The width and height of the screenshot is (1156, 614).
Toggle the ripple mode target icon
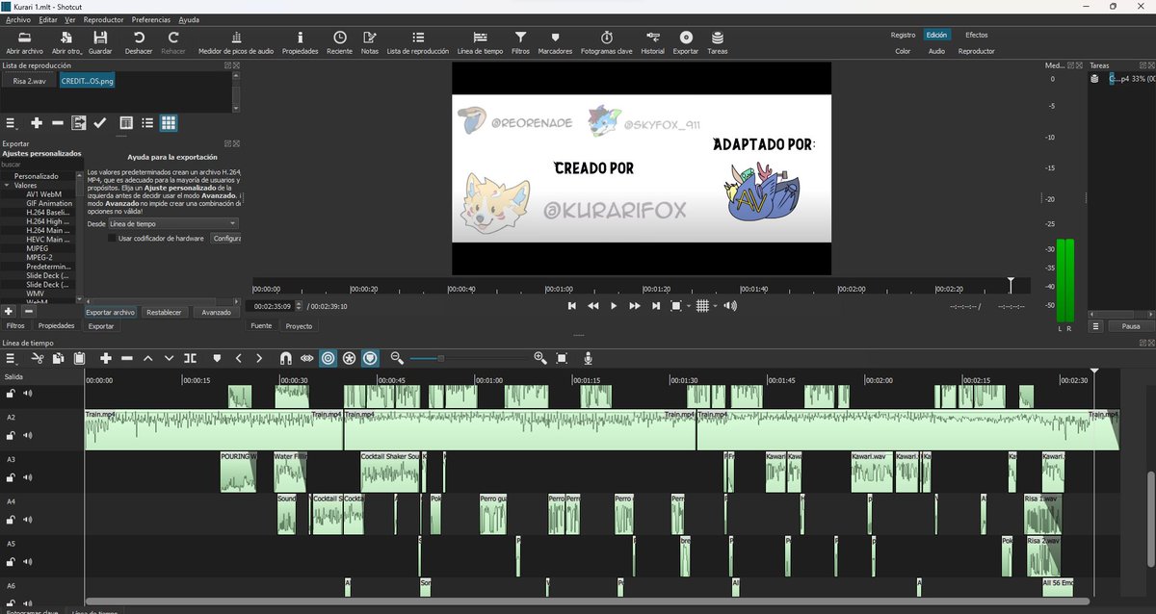[x=328, y=358]
